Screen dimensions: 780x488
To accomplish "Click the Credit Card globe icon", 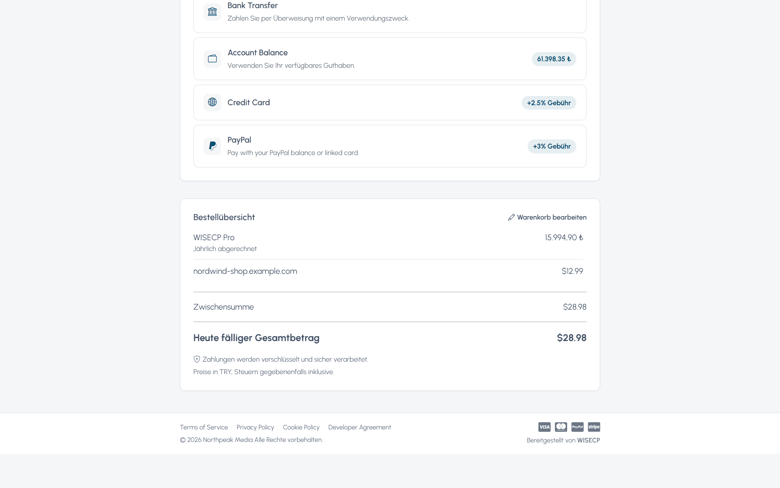I will pos(212,102).
